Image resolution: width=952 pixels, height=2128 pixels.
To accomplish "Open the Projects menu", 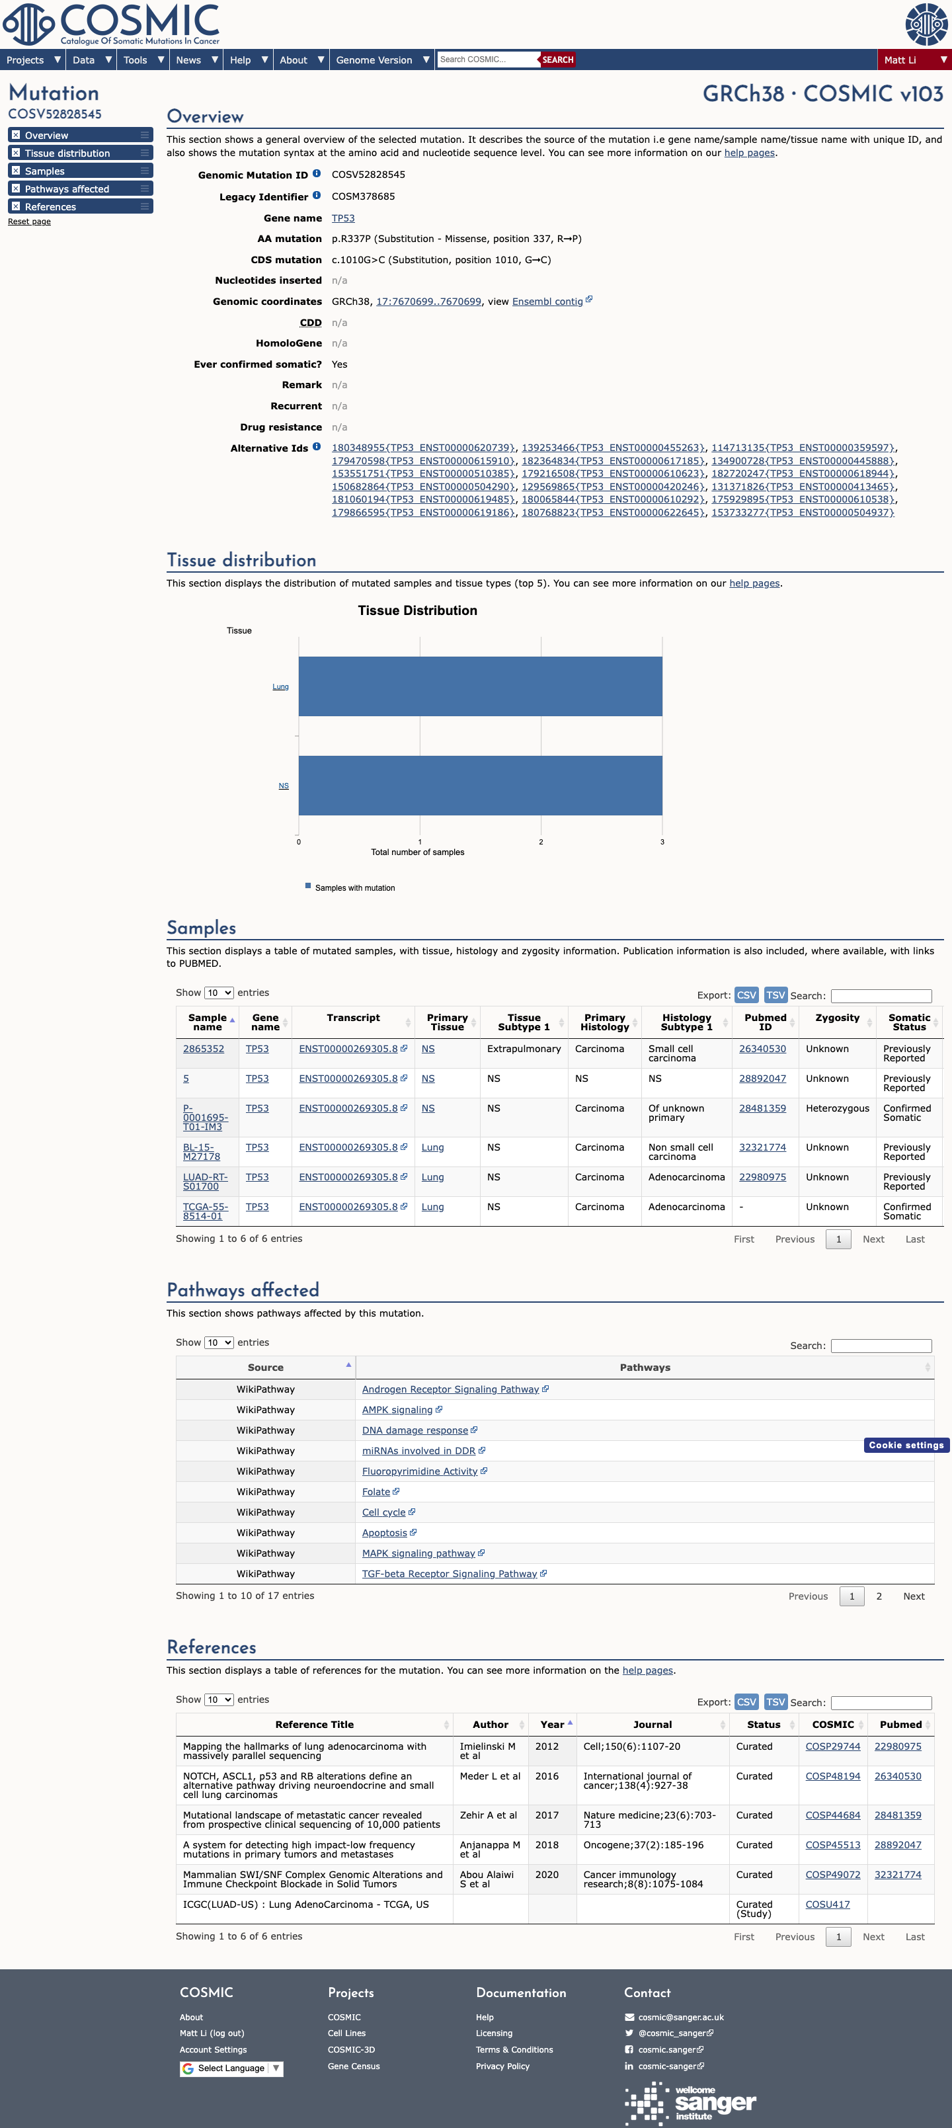I will click(33, 60).
